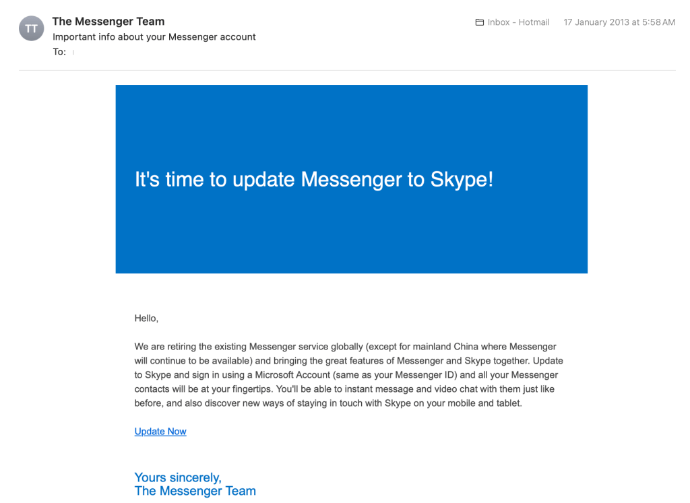Screen dimensions: 690x503
Task: Click the signature "The Messenger Team"
Action: point(195,491)
